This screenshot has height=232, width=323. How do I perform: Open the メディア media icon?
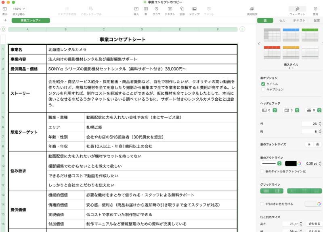coord(194,9)
